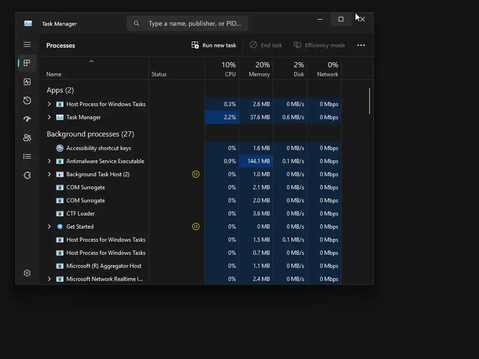
Task: Click the process list vertical scrollbar
Action: click(370, 101)
